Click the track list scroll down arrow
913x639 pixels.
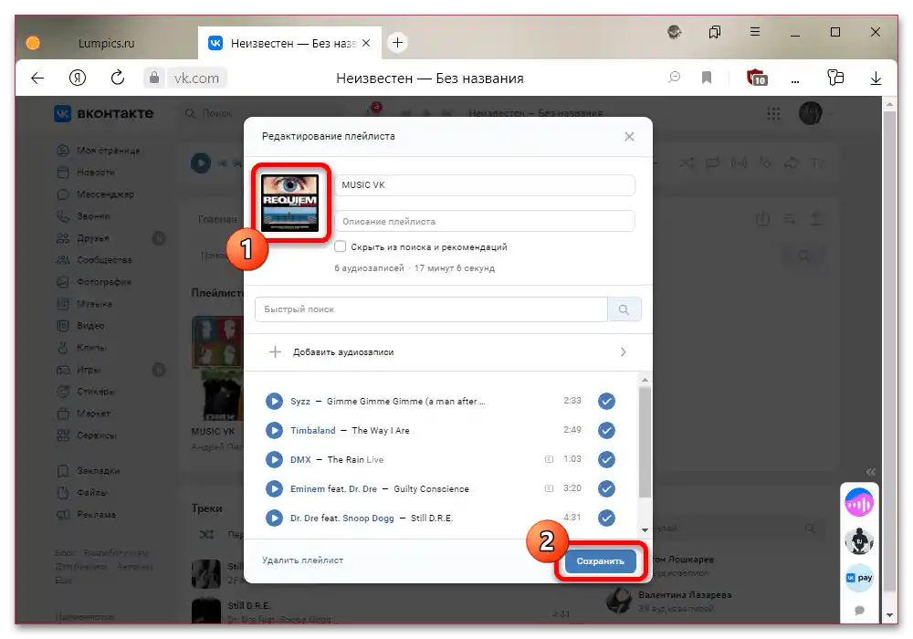pyautogui.click(x=645, y=529)
